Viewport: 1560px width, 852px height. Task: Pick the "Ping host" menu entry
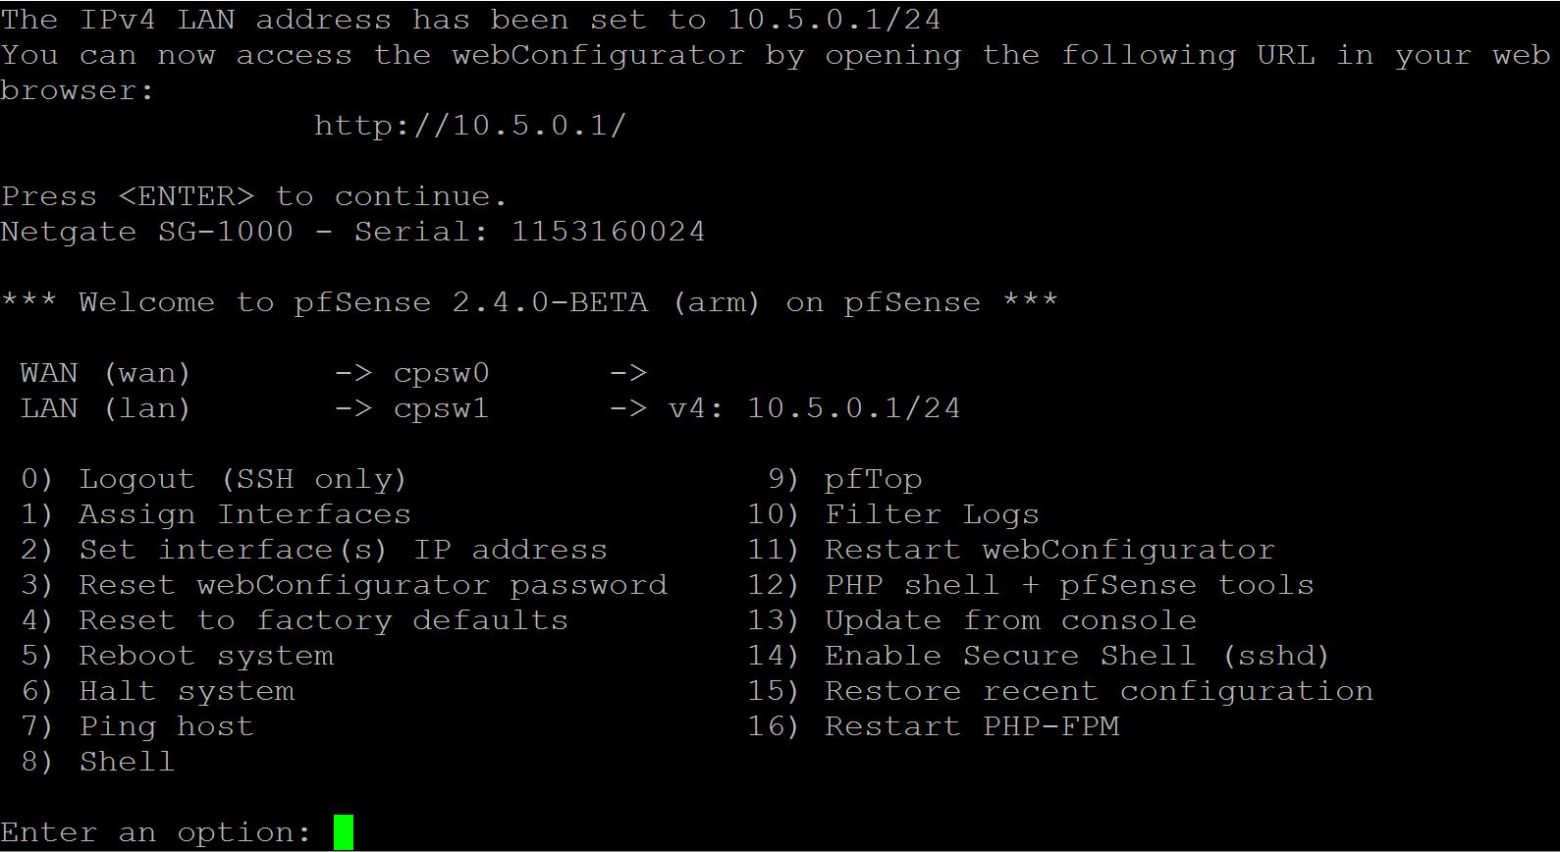coord(166,727)
